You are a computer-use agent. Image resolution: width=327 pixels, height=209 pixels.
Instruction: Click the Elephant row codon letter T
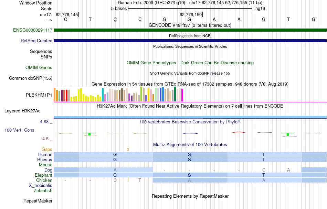coord(264,175)
